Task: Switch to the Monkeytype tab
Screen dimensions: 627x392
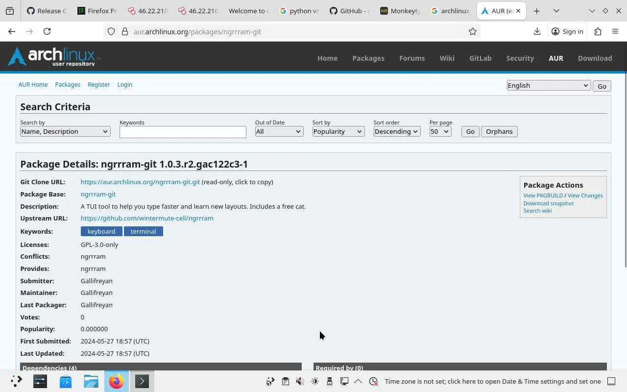Action: pos(399,11)
